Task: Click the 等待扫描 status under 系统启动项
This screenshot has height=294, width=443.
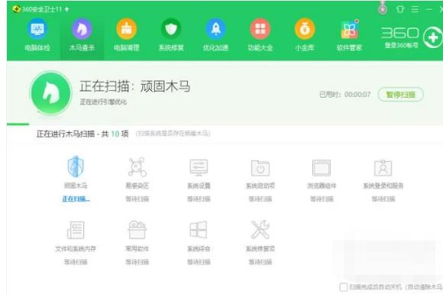Action: click(x=260, y=199)
